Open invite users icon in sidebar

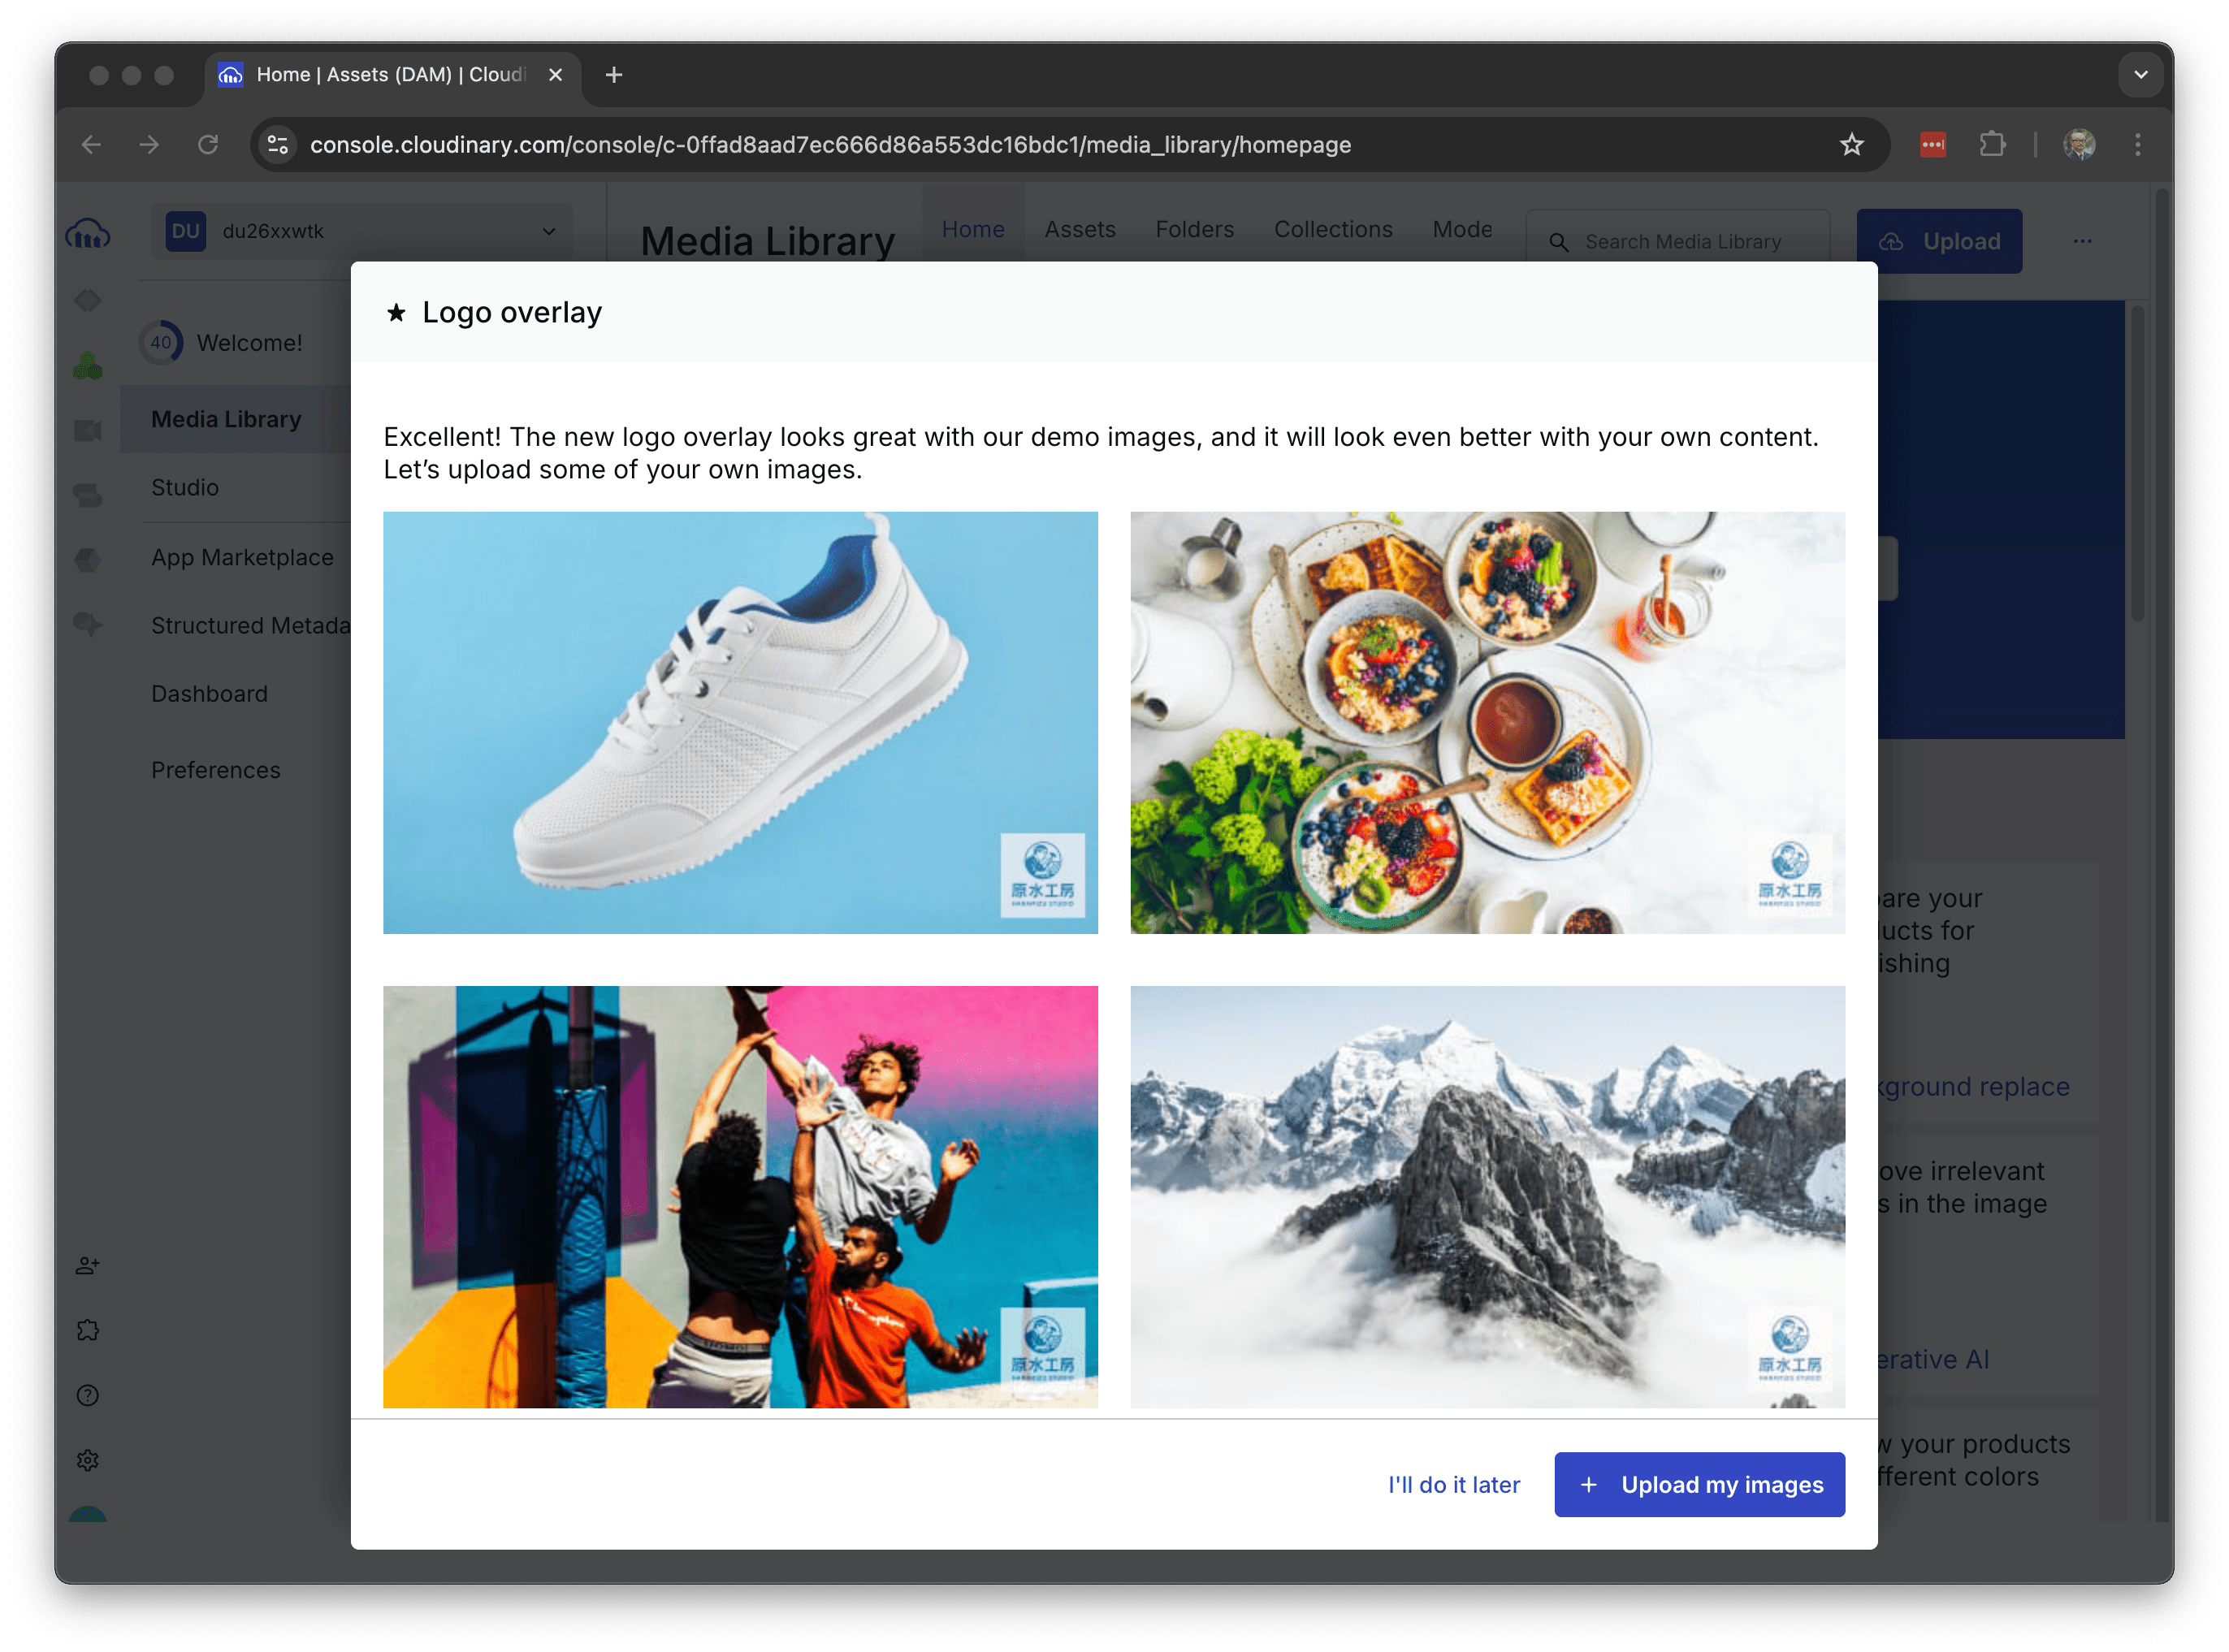[x=88, y=1266]
